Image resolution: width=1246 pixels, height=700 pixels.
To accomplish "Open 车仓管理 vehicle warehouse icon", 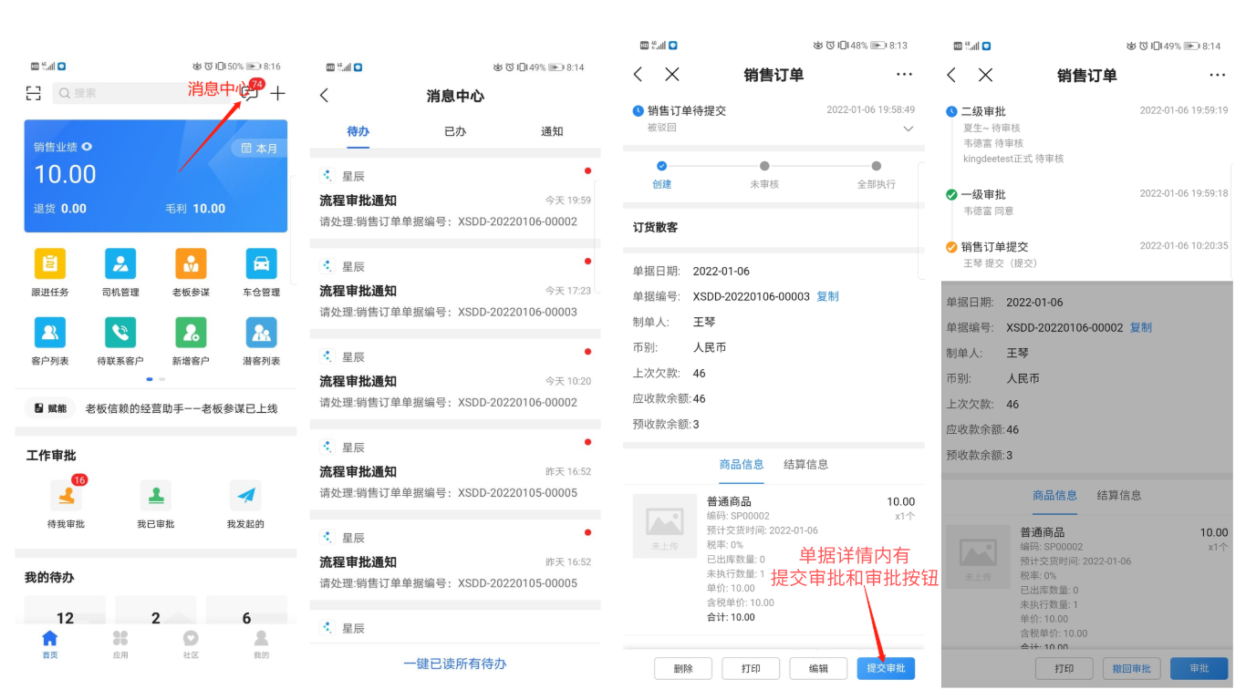I will click(261, 264).
